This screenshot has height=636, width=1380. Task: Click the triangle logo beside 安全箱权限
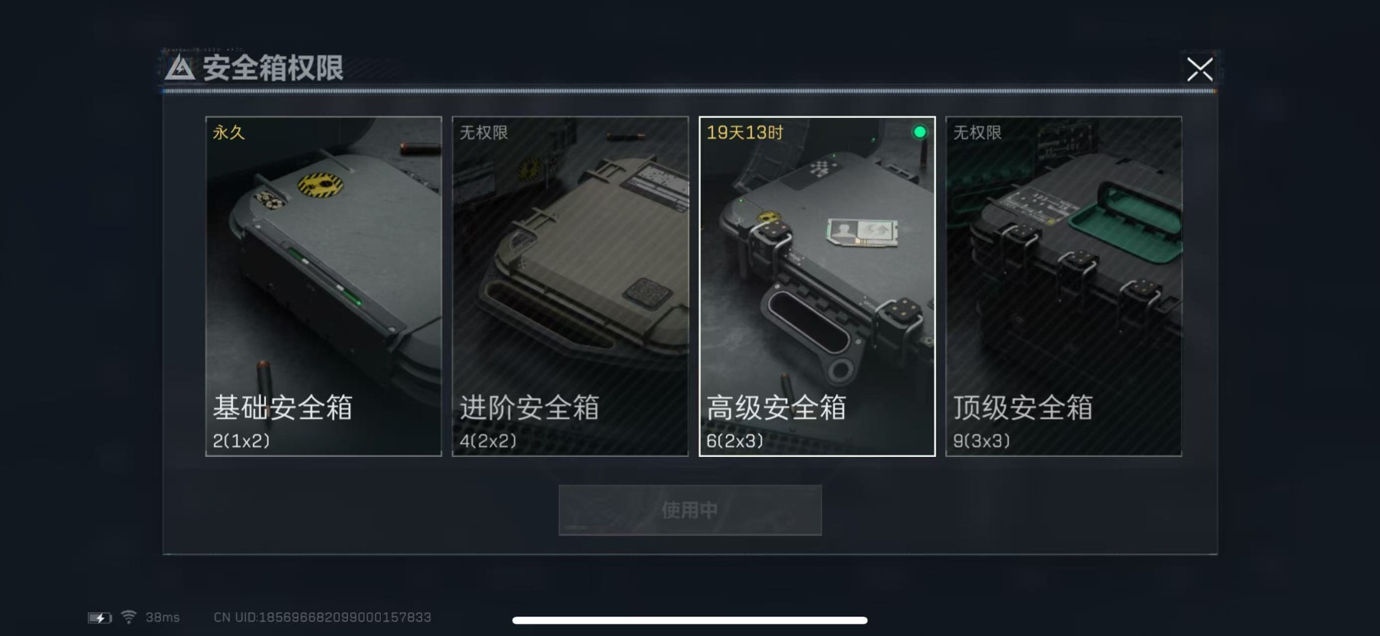coord(180,68)
